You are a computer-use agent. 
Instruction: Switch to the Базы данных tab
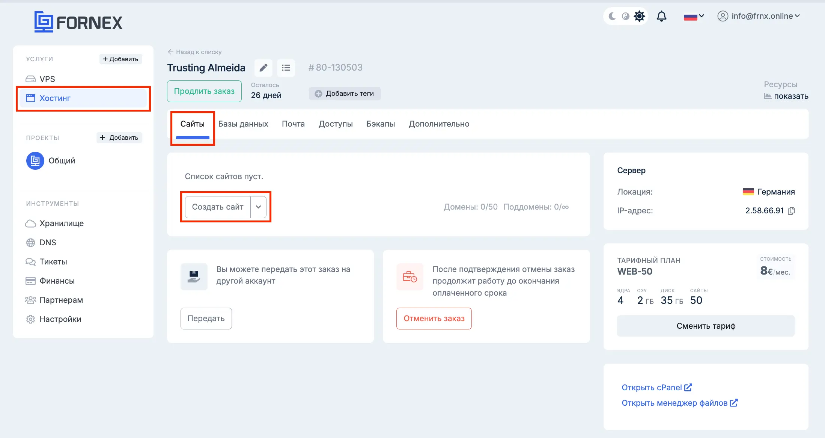pos(243,124)
